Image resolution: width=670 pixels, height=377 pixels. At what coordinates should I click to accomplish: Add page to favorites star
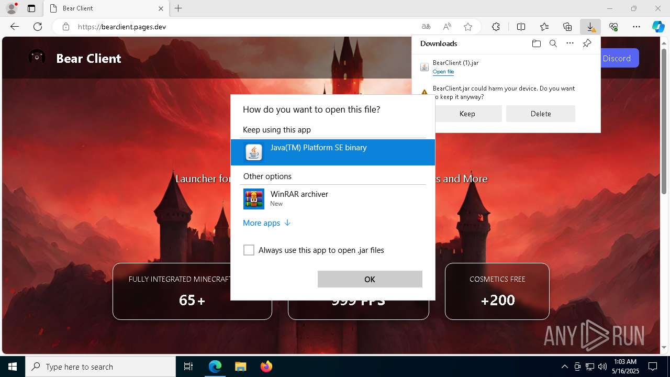(x=468, y=27)
